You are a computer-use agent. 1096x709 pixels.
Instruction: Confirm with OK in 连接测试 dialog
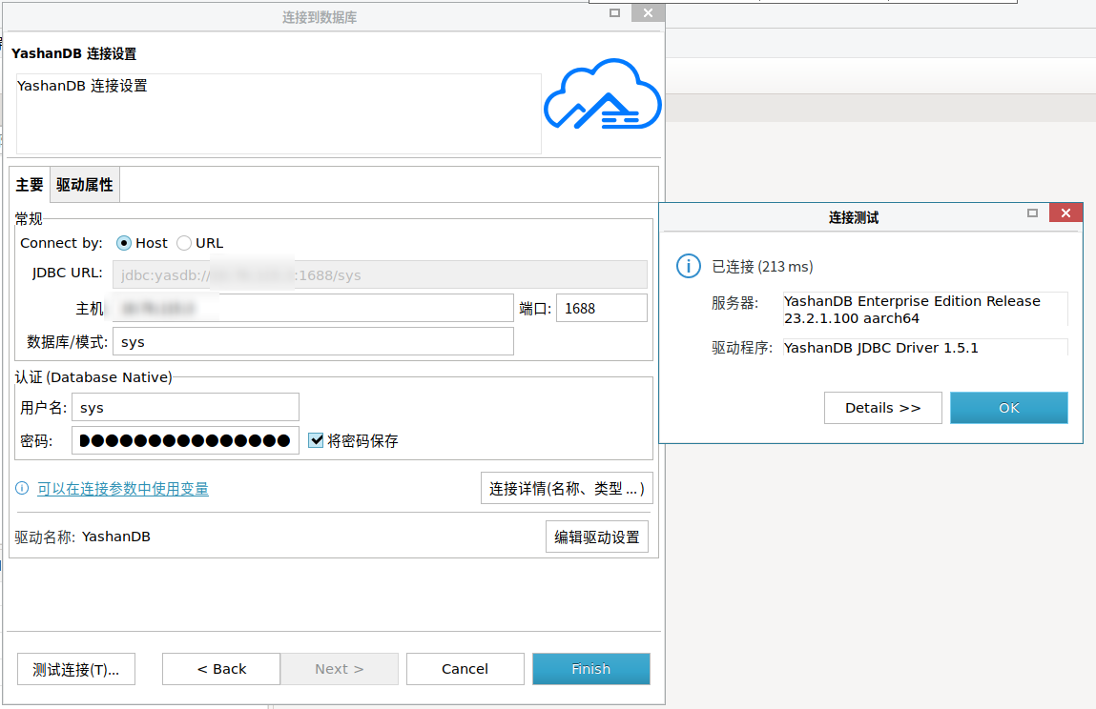[1008, 408]
